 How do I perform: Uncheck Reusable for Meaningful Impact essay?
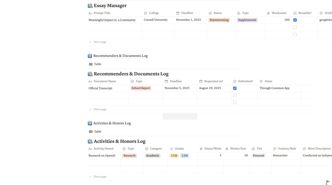pos(295,20)
